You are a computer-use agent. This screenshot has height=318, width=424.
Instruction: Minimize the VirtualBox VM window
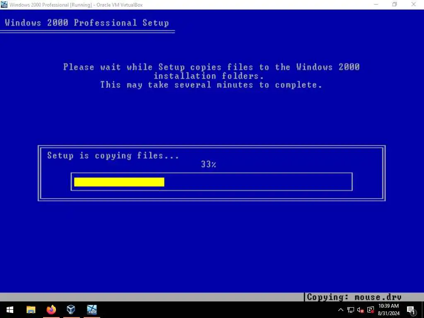376,5
